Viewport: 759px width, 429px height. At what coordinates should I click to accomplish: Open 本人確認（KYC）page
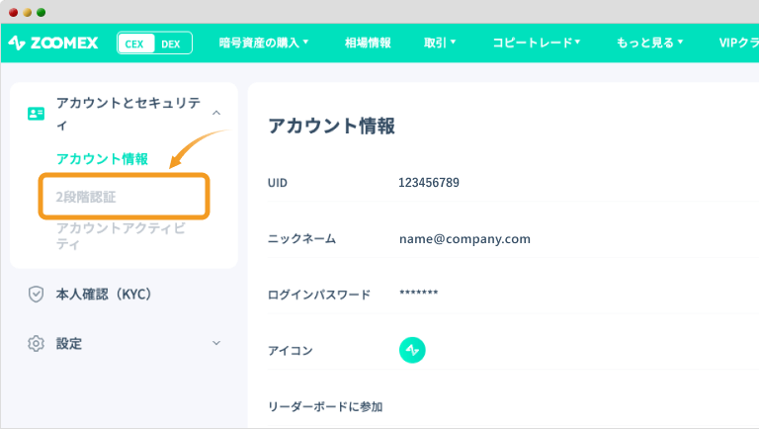[x=104, y=294]
